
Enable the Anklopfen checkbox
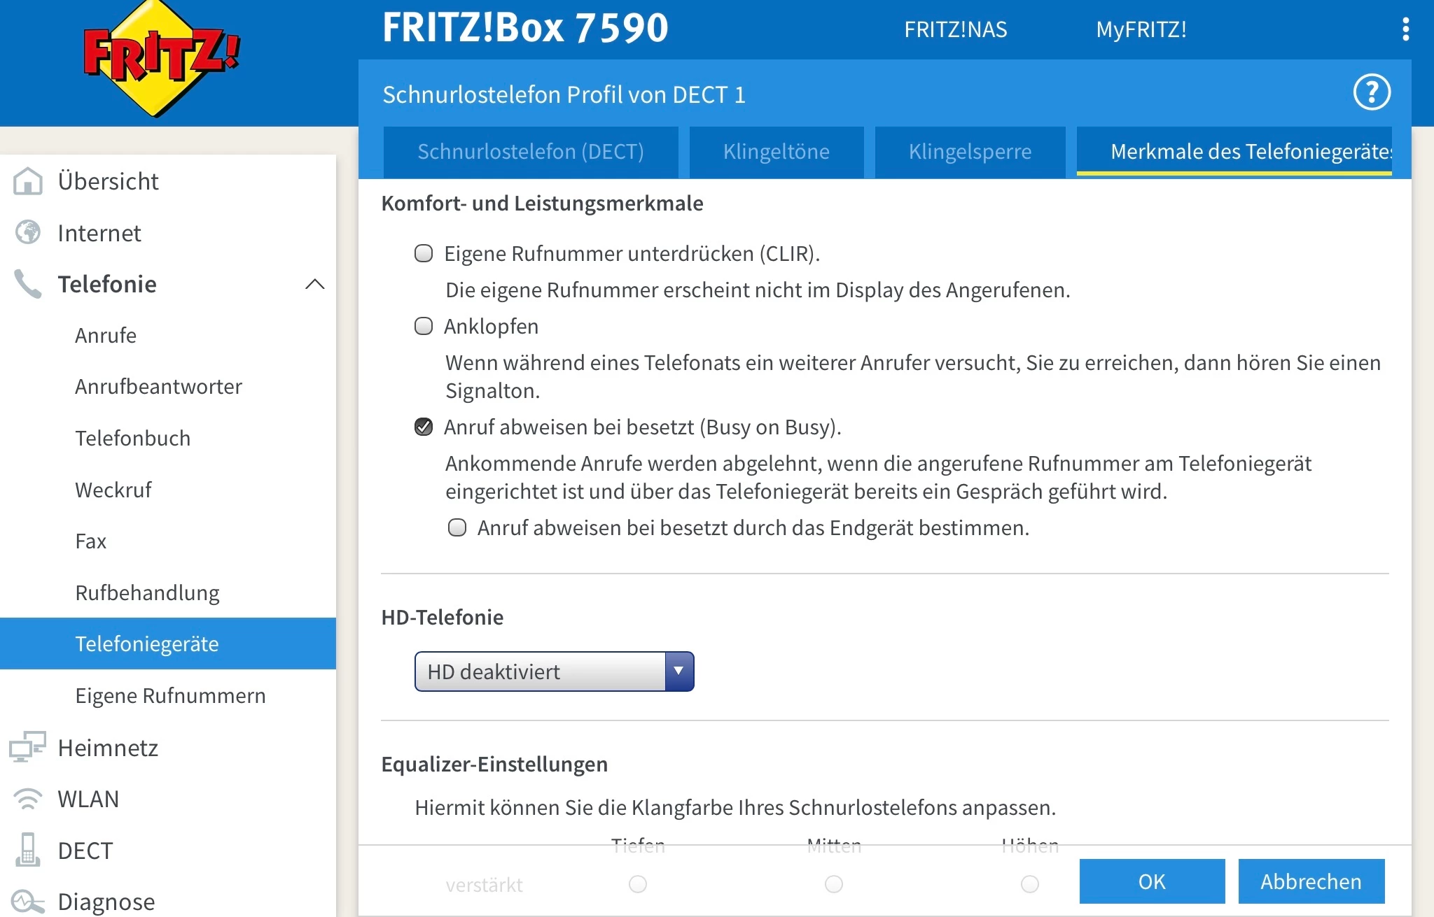(x=424, y=326)
